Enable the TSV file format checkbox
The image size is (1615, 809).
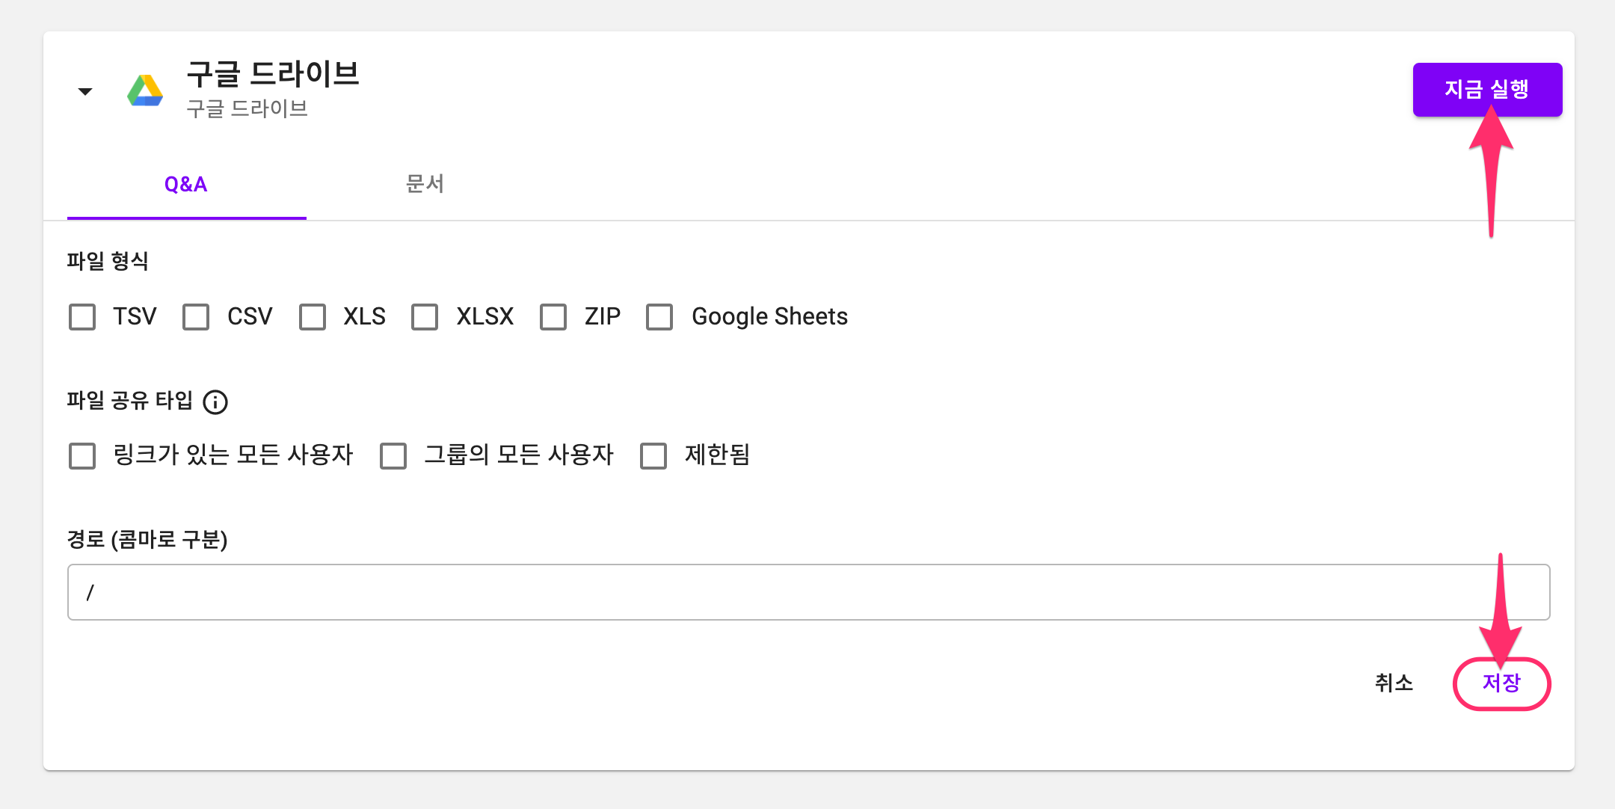(82, 317)
